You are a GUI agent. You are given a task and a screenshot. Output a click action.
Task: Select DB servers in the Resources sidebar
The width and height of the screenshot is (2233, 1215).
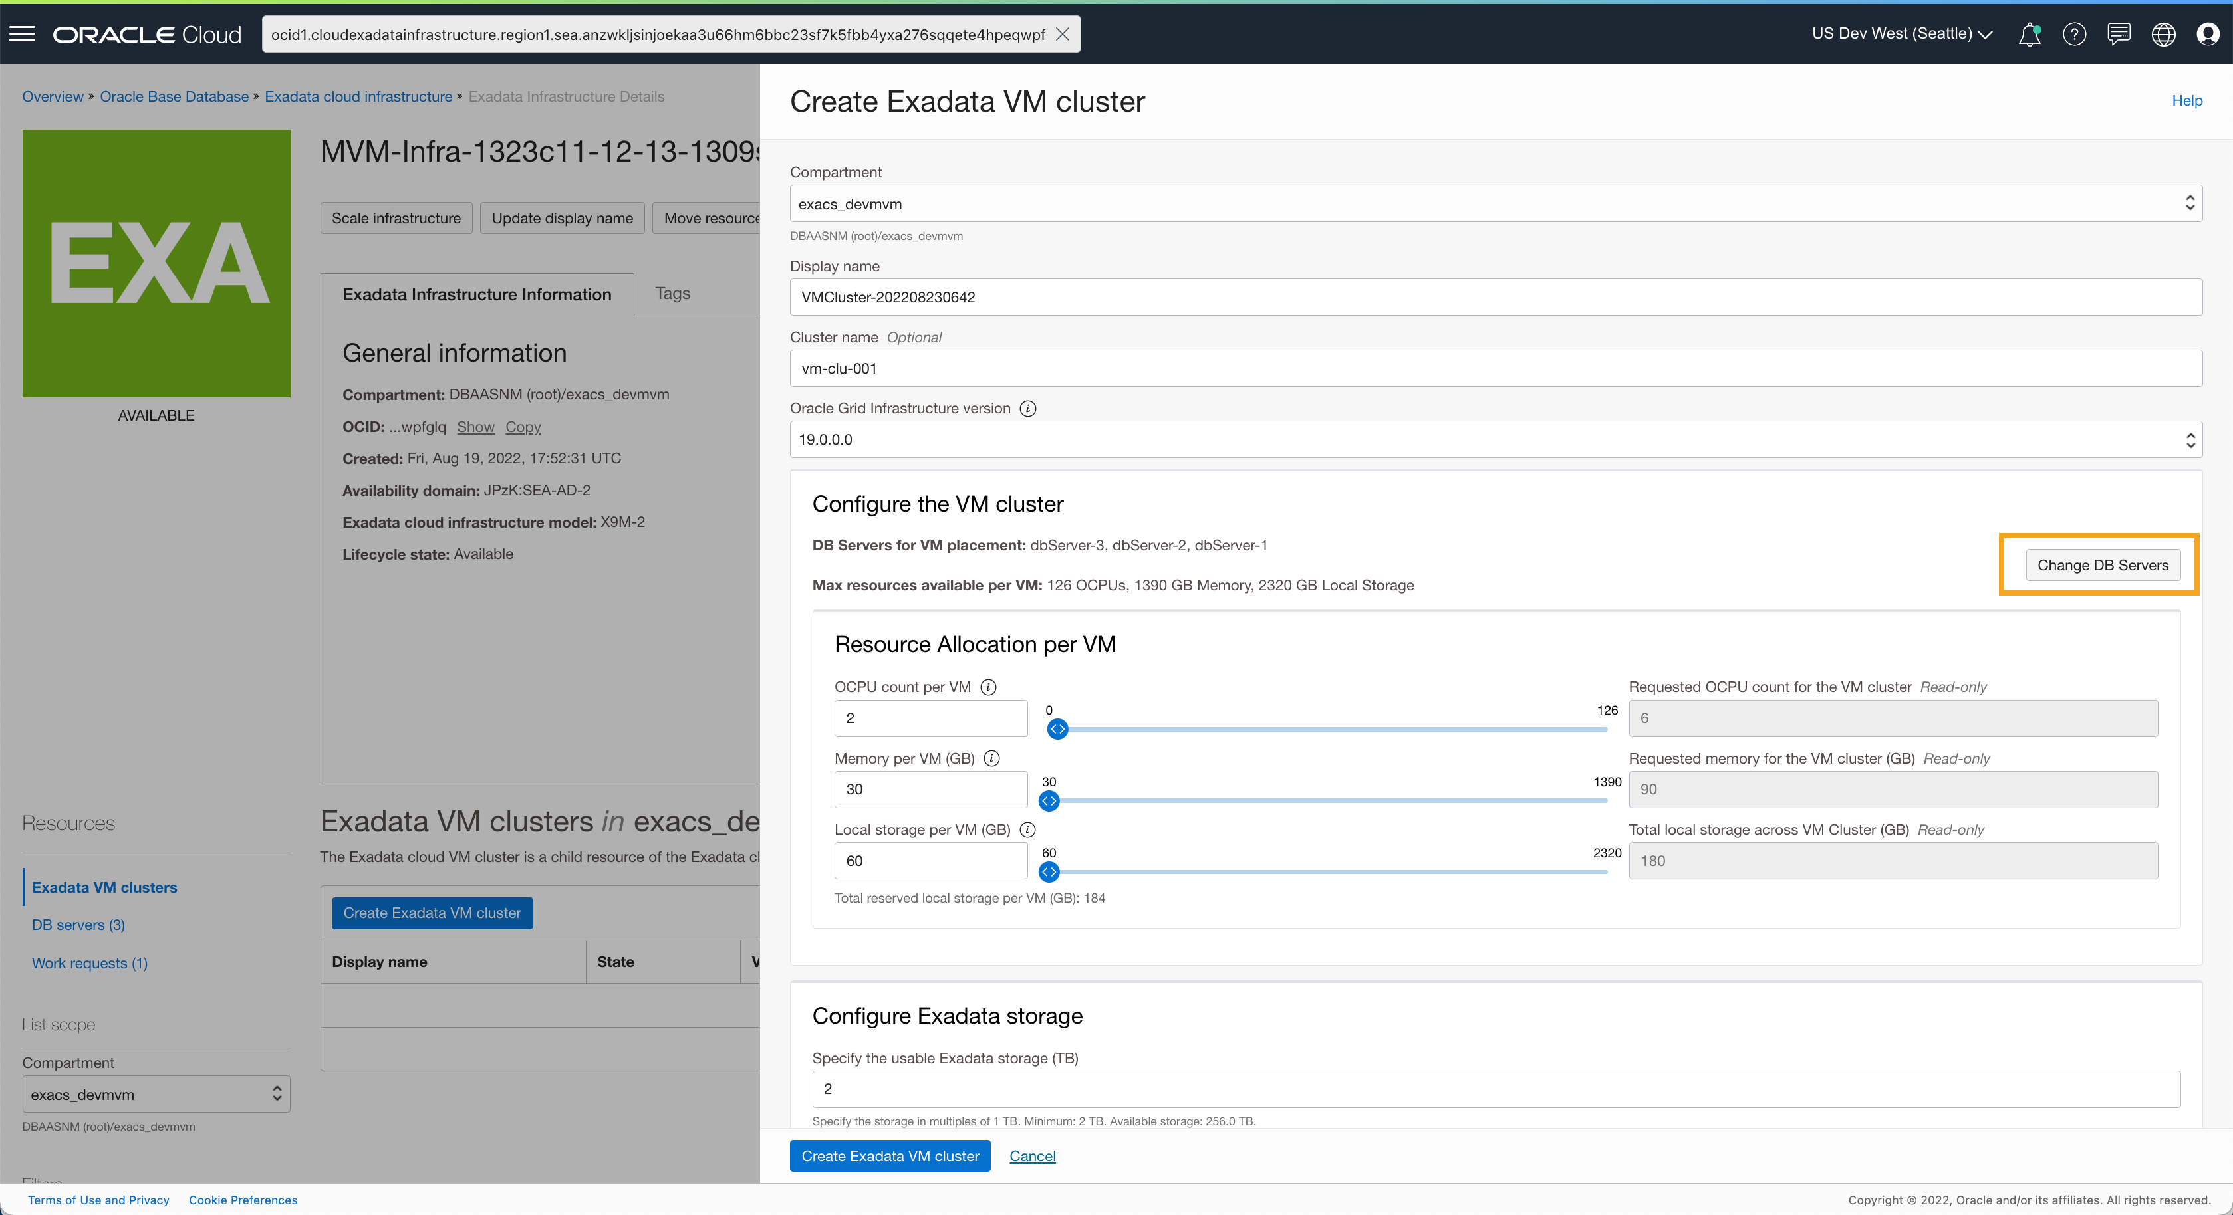77,925
